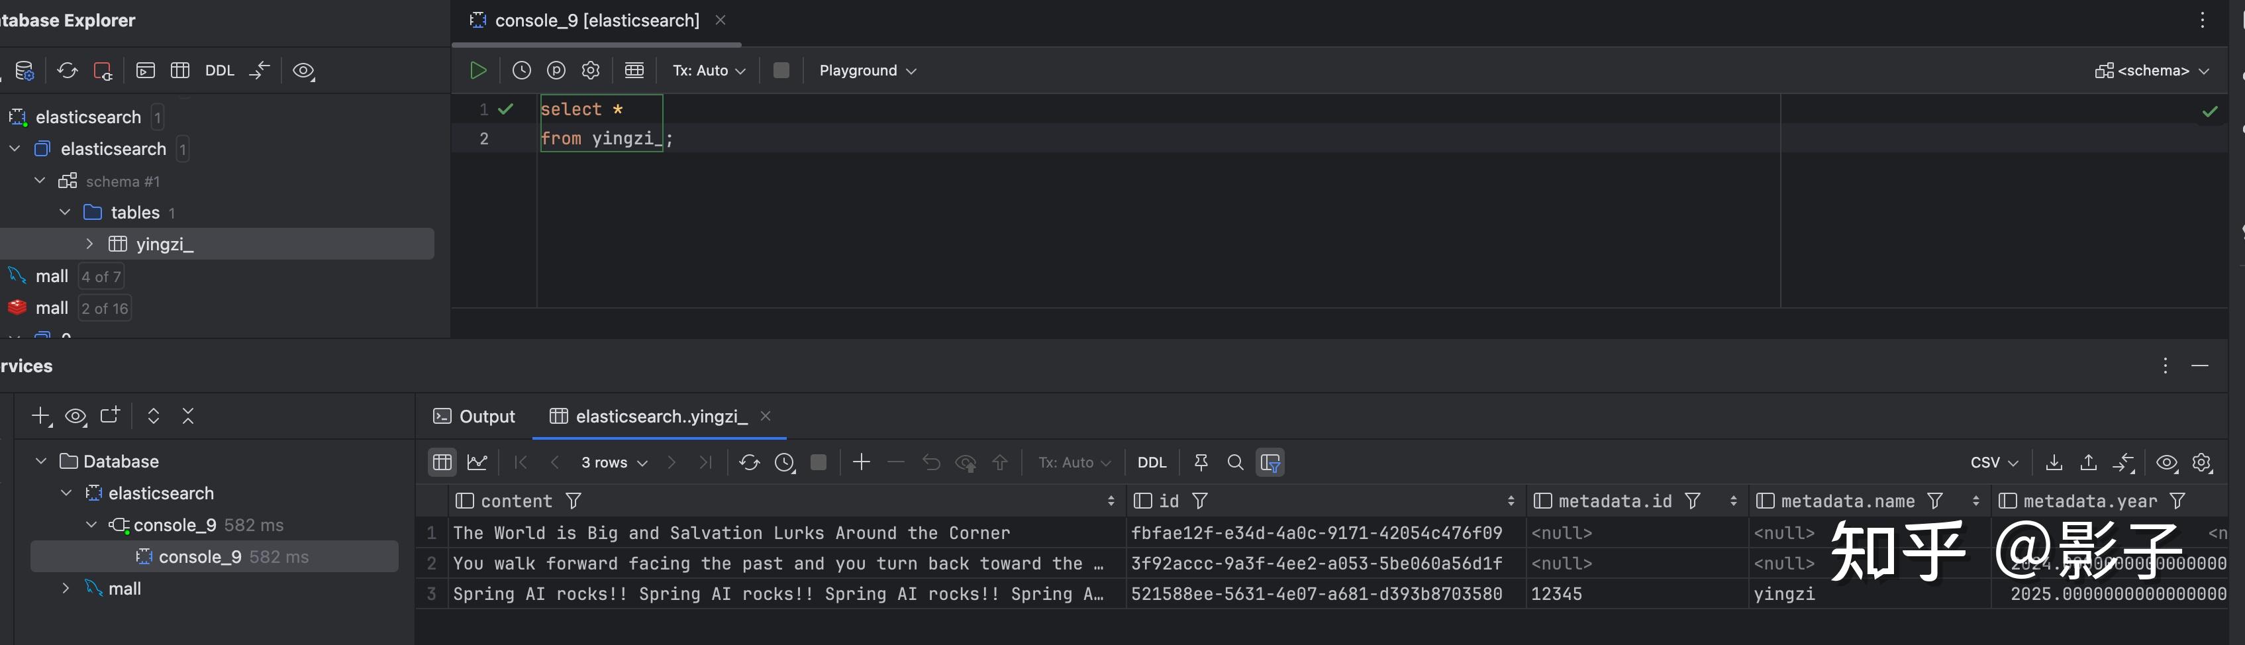The width and height of the screenshot is (2245, 645).
Task: Reload the result table data
Action: click(748, 463)
